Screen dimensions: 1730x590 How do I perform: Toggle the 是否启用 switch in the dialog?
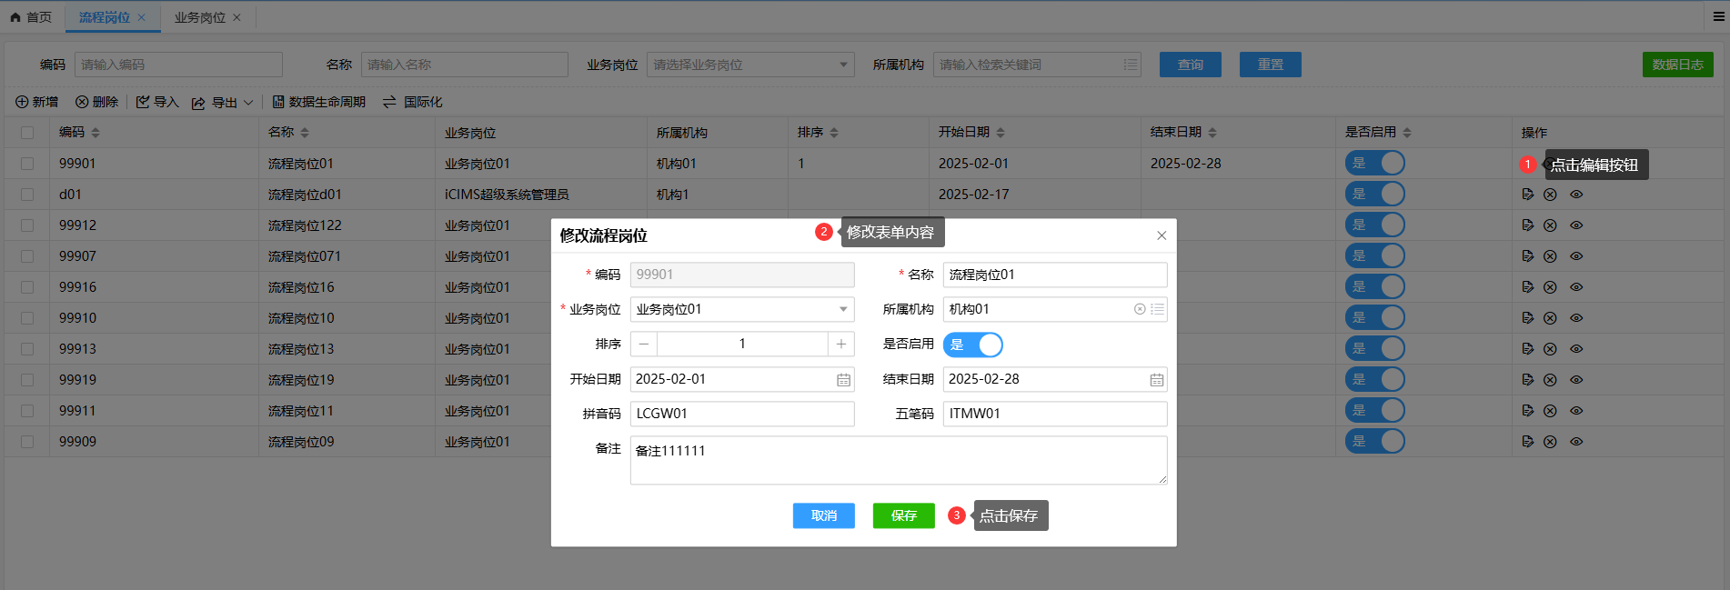click(972, 345)
